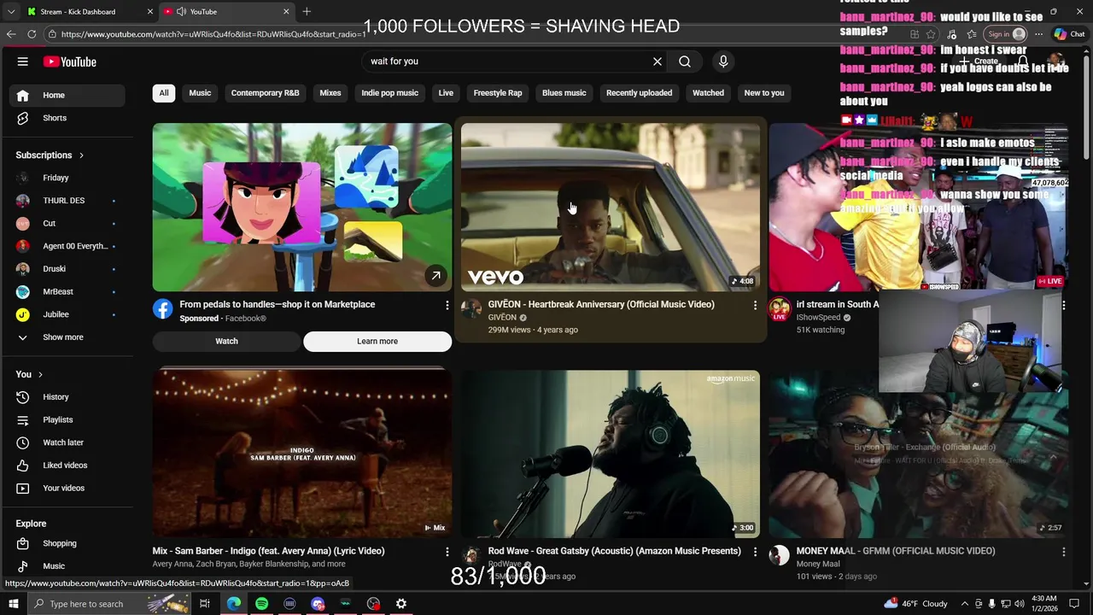Select the Blues music filter chip
Viewport: 1093px width, 615px height.
click(x=564, y=93)
